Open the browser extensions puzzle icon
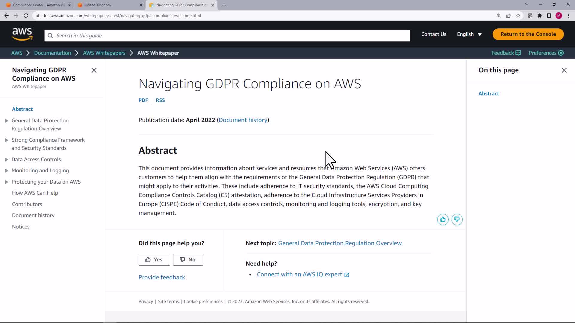The image size is (575, 323). [540, 16]
